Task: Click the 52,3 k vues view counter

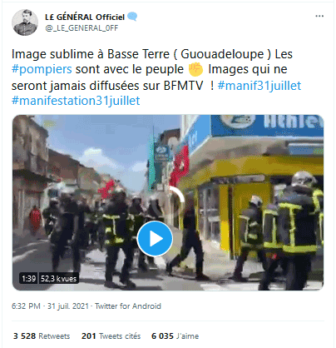Action: pos(58,278)
